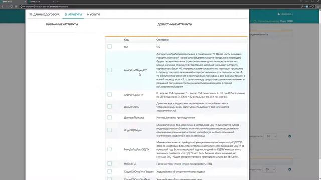Reload the page with the browser refresh icon
321x180 pixels.
(x=11, y=6)
